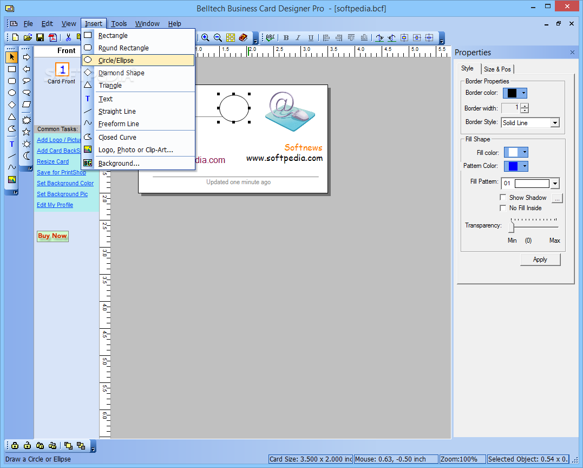Viewport: 583px width, 468px height.
Task: Lock the object with first padlock icon
Action: [15, 445]
